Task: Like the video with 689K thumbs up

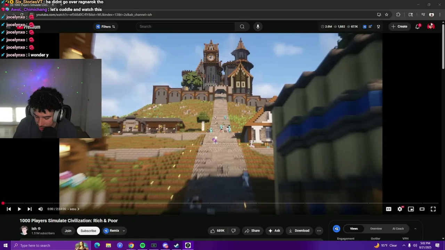Action: (x=218, y=231)
